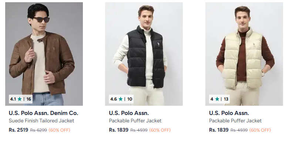286x149 pixels.
Task: Click the star icon on the 4.1 rating badge
Action: pyautogui.click(x=20, y=99)
